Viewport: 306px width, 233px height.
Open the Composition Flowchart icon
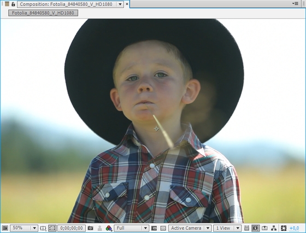tap(274, 228)
